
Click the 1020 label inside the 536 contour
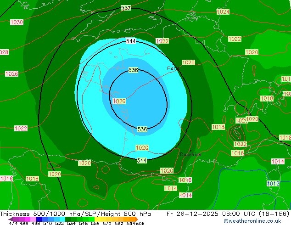click(119, 101)
